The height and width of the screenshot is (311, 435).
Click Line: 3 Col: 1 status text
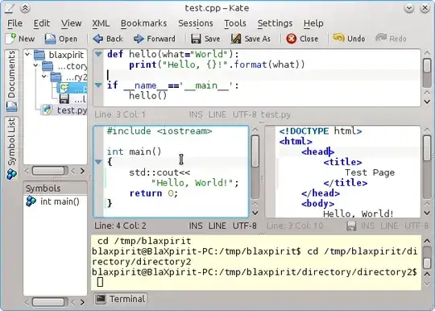tap(120, 114)
